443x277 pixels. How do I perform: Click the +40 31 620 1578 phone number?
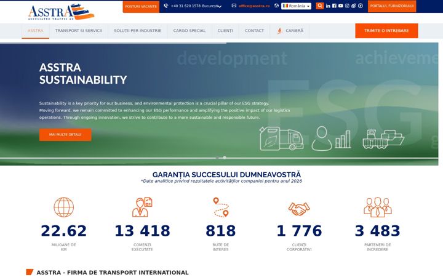(x=186, y=6)
